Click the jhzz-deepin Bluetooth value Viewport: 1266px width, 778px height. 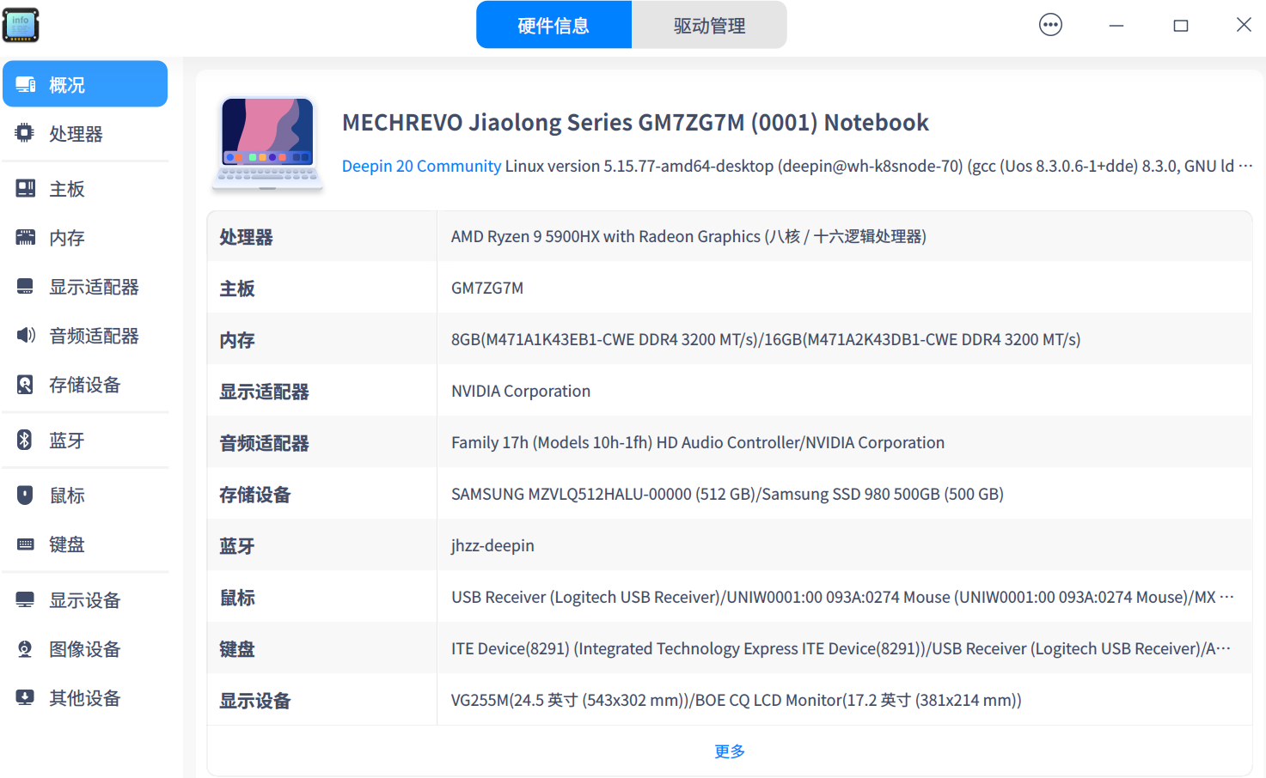coord(492,545)
